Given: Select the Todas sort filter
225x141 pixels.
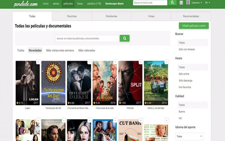Looking at the screenshot, I should 21,51.
